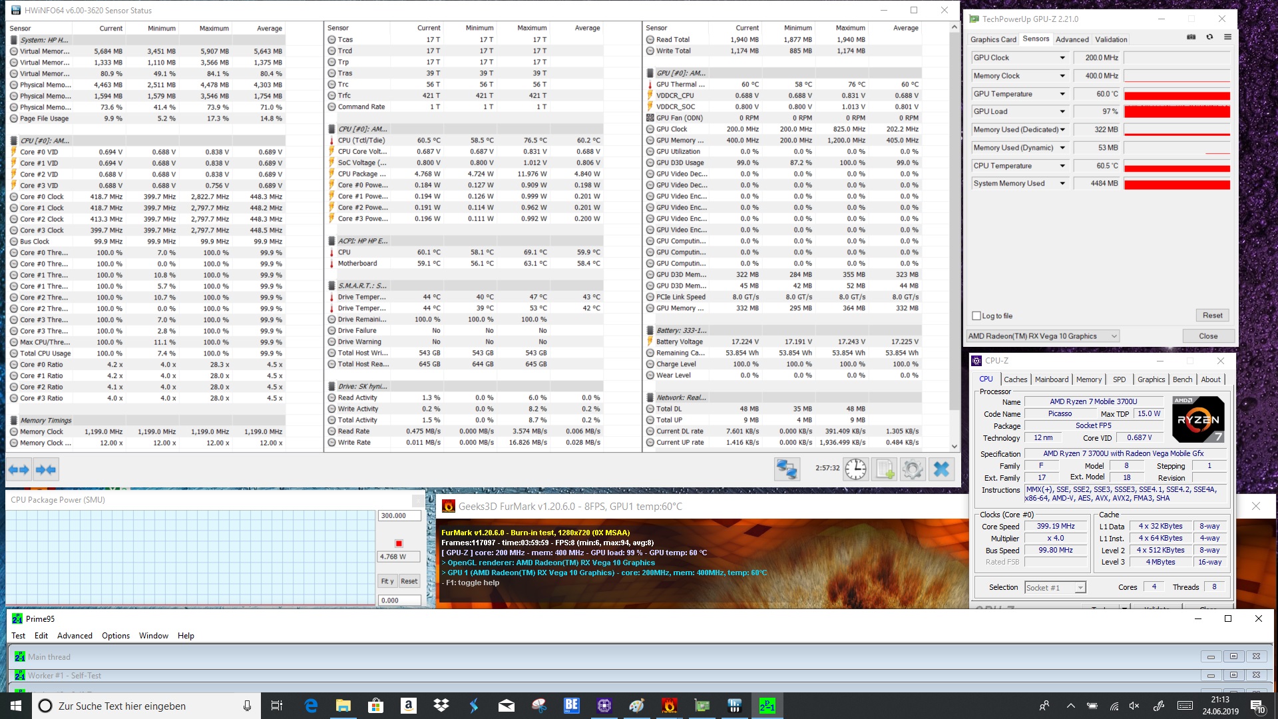This screenshot has height=719, width=1278.
Task: Take GPU-Z screenshot with camera icon
Action: point(1191,37)
